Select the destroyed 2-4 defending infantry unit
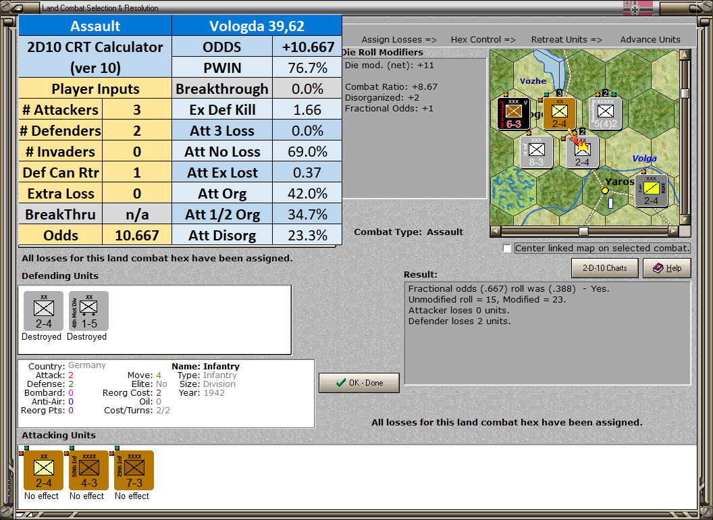Viewport: 713px width, 520px height. pos(44,311)
